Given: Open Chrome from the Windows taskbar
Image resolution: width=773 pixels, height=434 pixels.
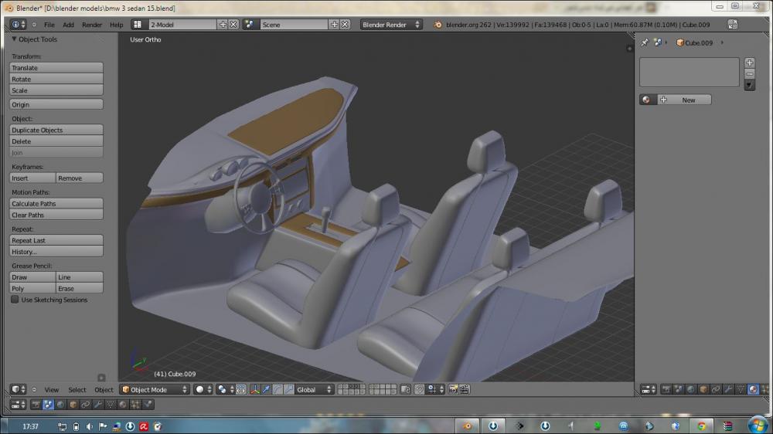Looking at the screenshot, I should click(701, 426).
